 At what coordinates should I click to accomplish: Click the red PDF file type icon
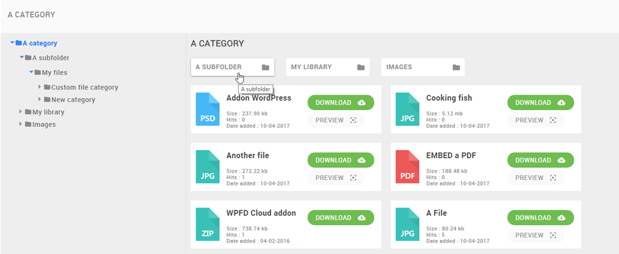click(408, 167)
